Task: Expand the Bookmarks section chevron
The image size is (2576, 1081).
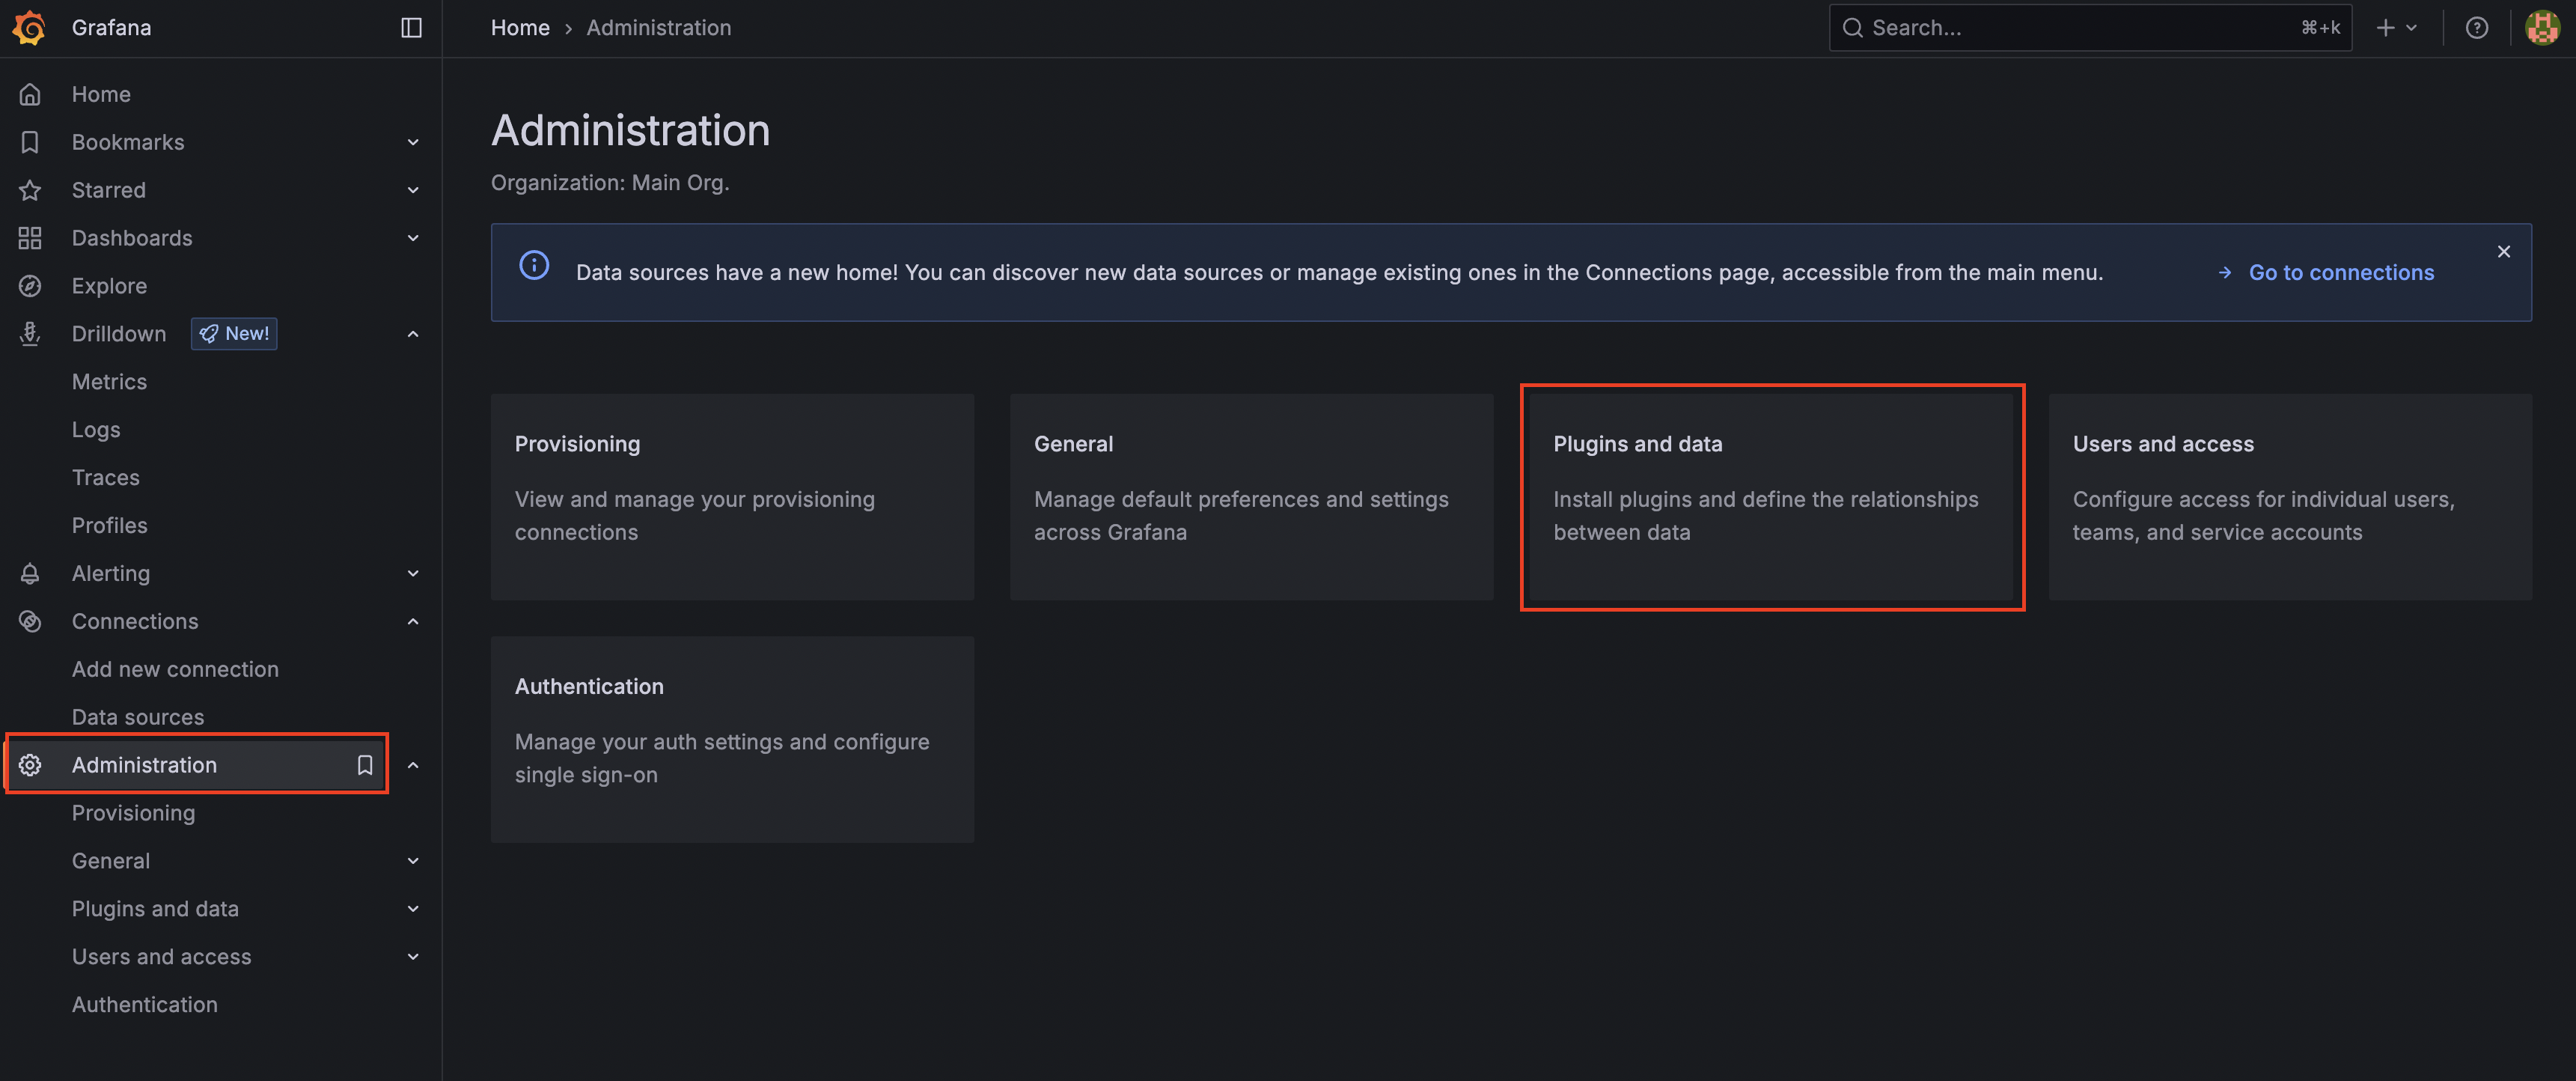Action: [413, 142]
